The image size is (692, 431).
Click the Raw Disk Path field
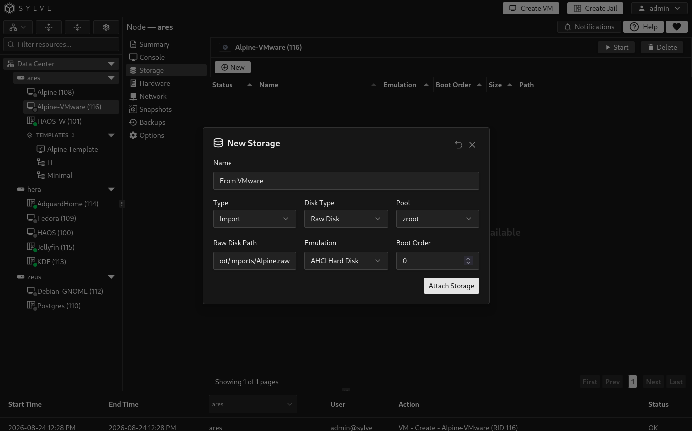tap(254, 261)
